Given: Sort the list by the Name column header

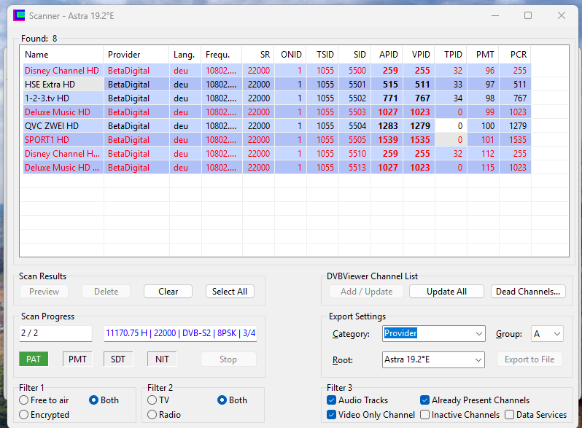Looking at the screenshot, I should point(62,55).
